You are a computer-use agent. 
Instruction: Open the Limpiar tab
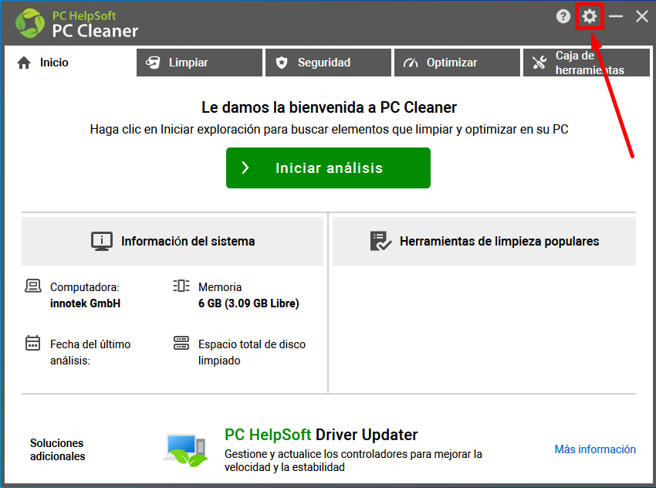pyautogui.click(x=200, y=63)
